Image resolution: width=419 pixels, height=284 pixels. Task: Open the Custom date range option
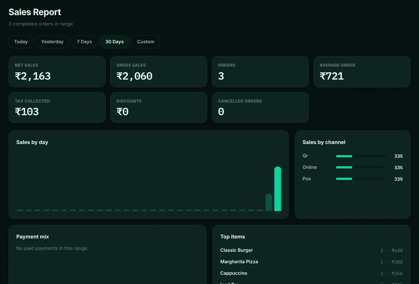click(146, 42)
